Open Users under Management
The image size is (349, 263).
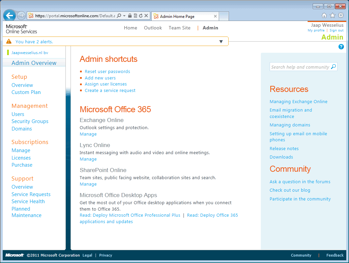(18, 114)
